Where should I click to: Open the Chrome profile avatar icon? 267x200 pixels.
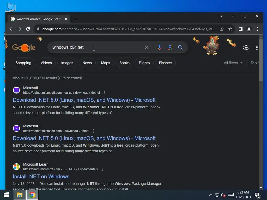[x=249, y=29]
